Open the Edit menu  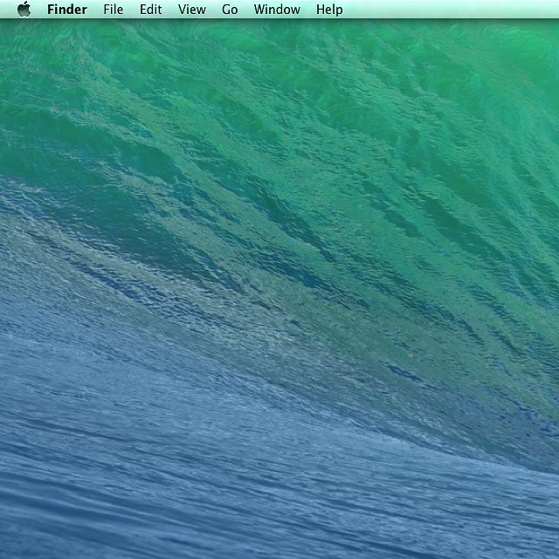pyautogui.click(x=150, y=10)
